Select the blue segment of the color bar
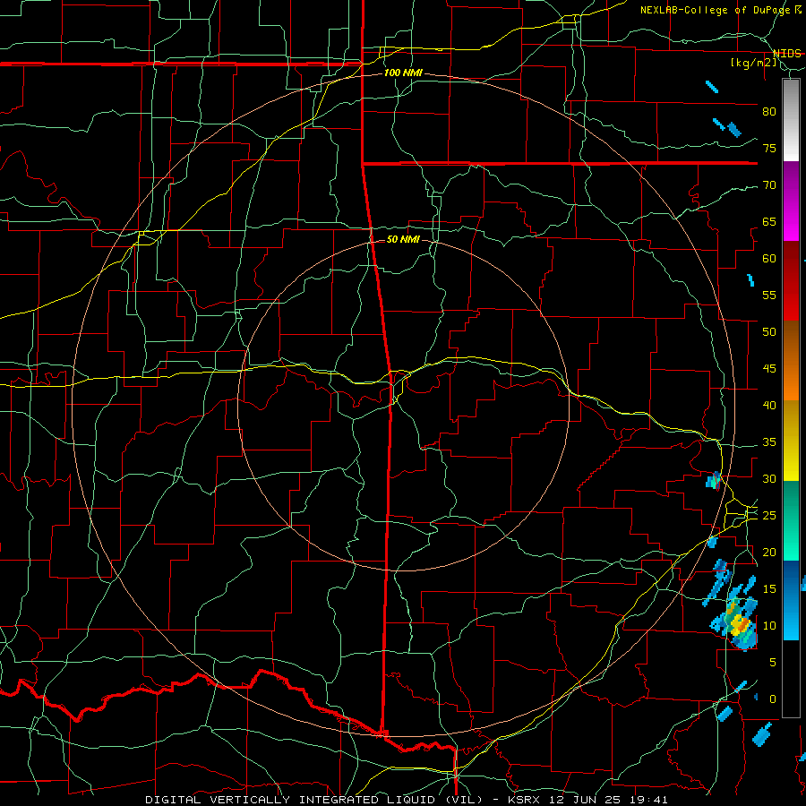806x806 pixels. pos(791,600)
